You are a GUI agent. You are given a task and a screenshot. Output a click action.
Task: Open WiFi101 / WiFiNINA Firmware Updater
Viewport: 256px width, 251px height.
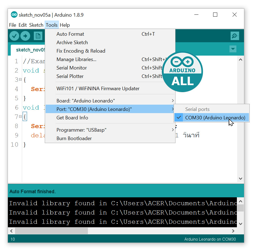pyautogui.click(x=110, y=89)
